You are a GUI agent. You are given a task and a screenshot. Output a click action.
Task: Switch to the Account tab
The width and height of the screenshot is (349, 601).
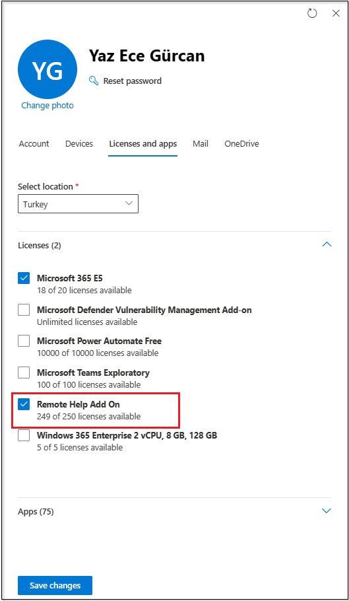point(34,144)
